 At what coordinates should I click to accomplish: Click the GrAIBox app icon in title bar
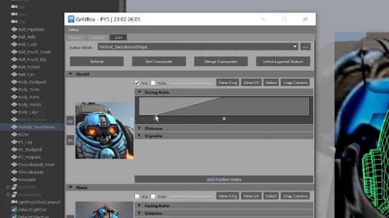click(71, 19)
